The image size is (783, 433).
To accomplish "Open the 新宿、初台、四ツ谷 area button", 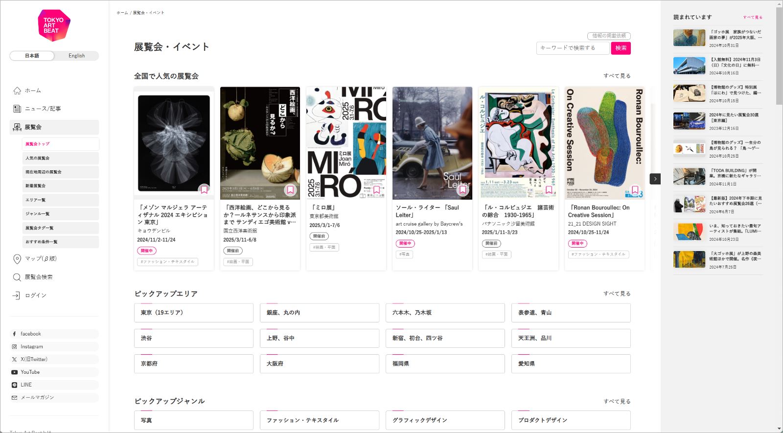I will pyautogui.click(x=445, y=338).
